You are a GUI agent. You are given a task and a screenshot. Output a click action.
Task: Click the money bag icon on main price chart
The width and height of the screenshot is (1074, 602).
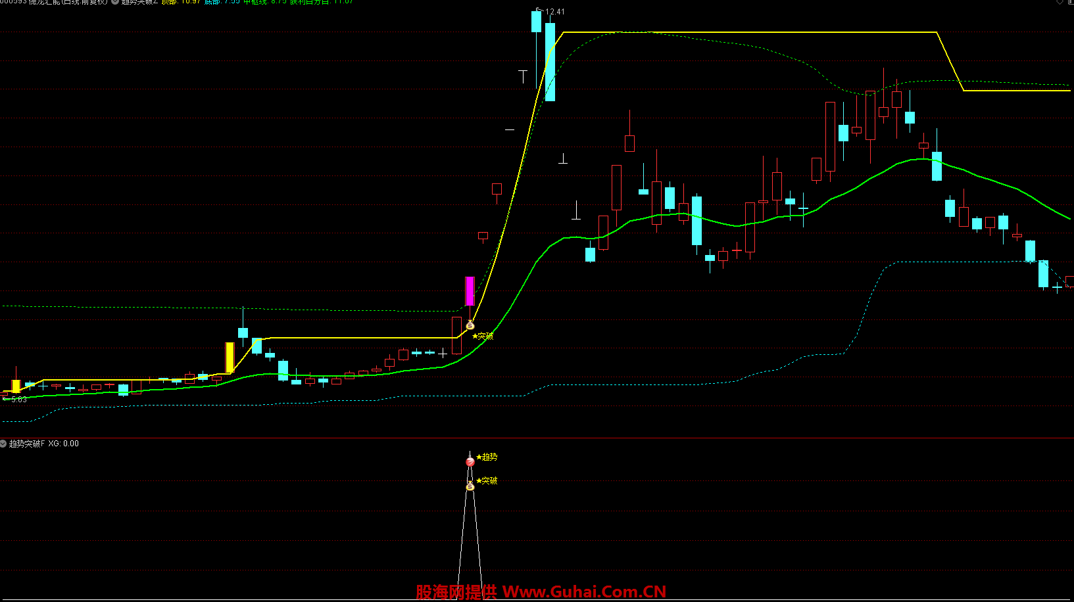(x=470, y=325)
